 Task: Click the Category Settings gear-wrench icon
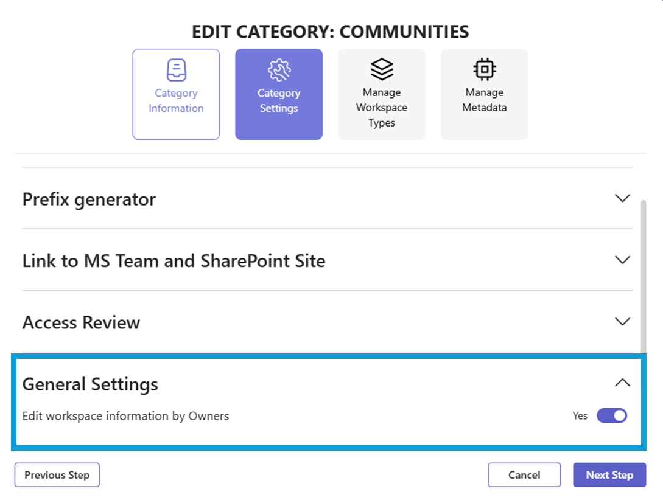click(x=279, y=70)
